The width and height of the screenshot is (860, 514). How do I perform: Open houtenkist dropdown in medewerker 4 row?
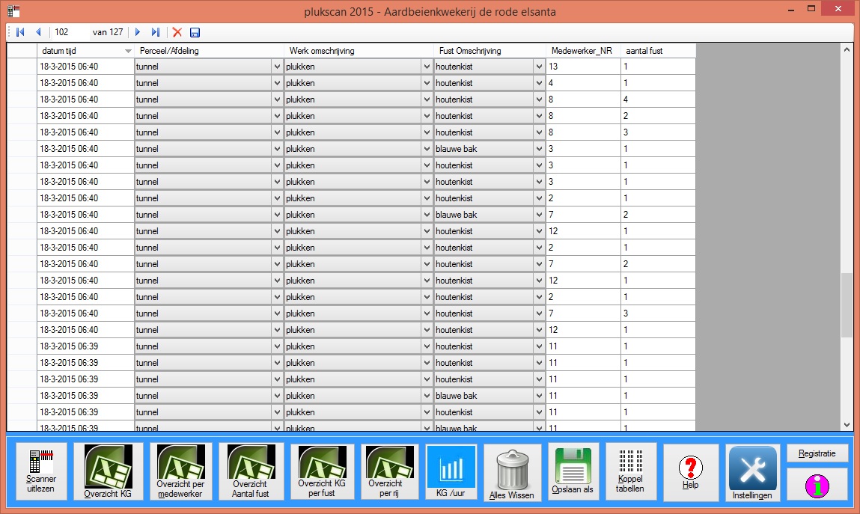click(x=539, y=83)
